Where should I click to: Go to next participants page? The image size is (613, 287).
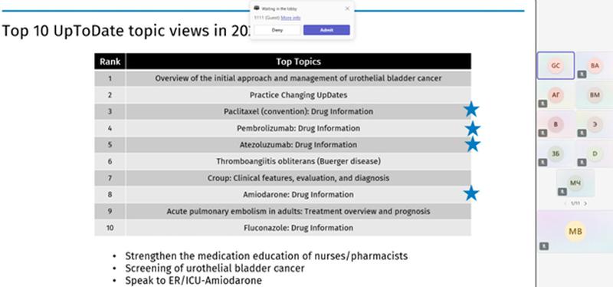click(585, 203)
